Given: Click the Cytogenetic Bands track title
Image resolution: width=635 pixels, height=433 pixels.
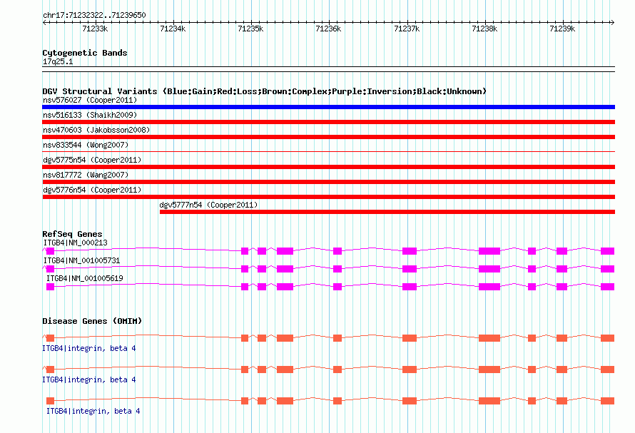Looking at the screenshot, I should click(x=85, y=53).
